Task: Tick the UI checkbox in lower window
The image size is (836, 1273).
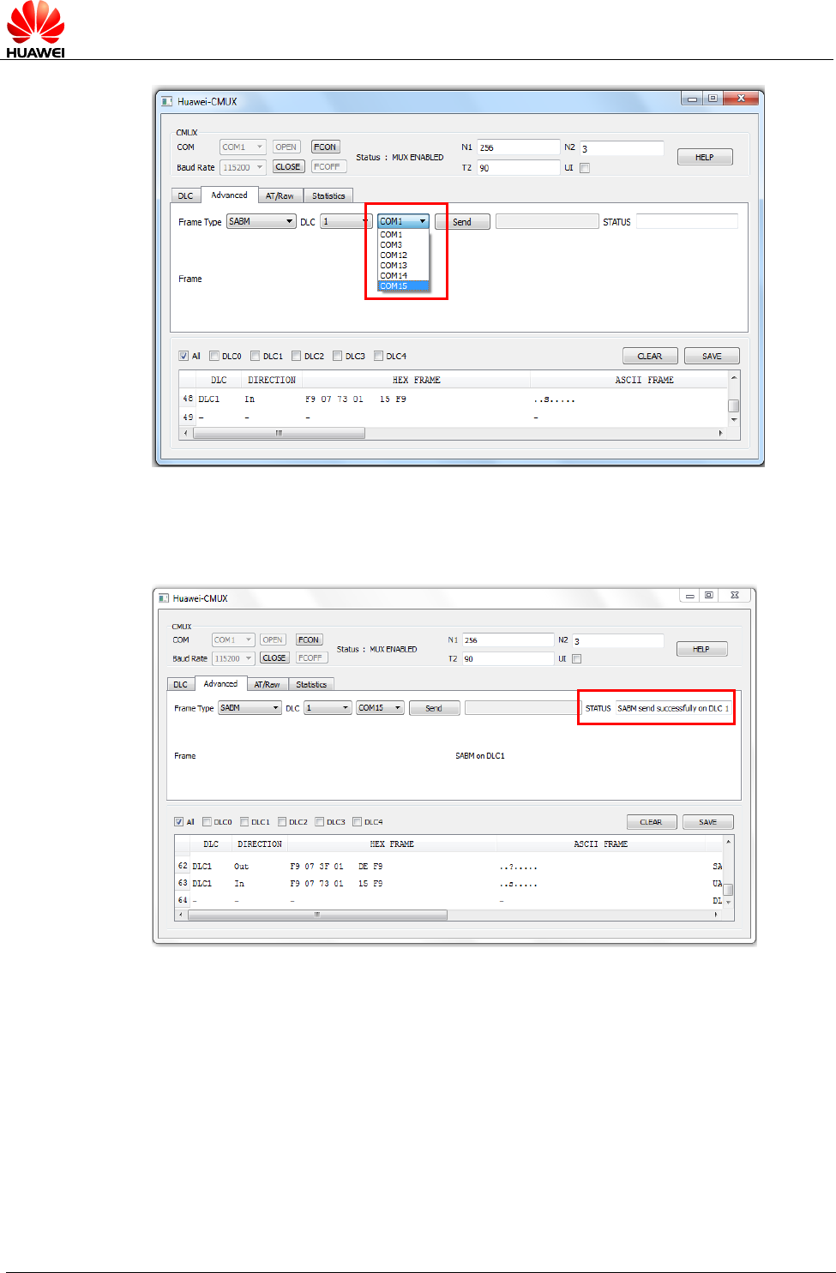Action: click(x=577, y=659)
